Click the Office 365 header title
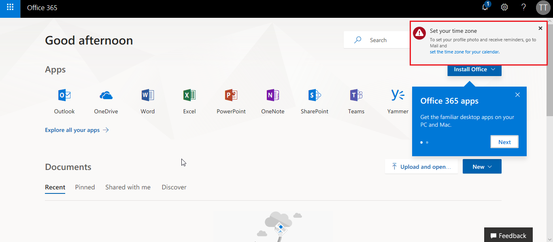The image size is (553, 242). click(x=42, y=8)
